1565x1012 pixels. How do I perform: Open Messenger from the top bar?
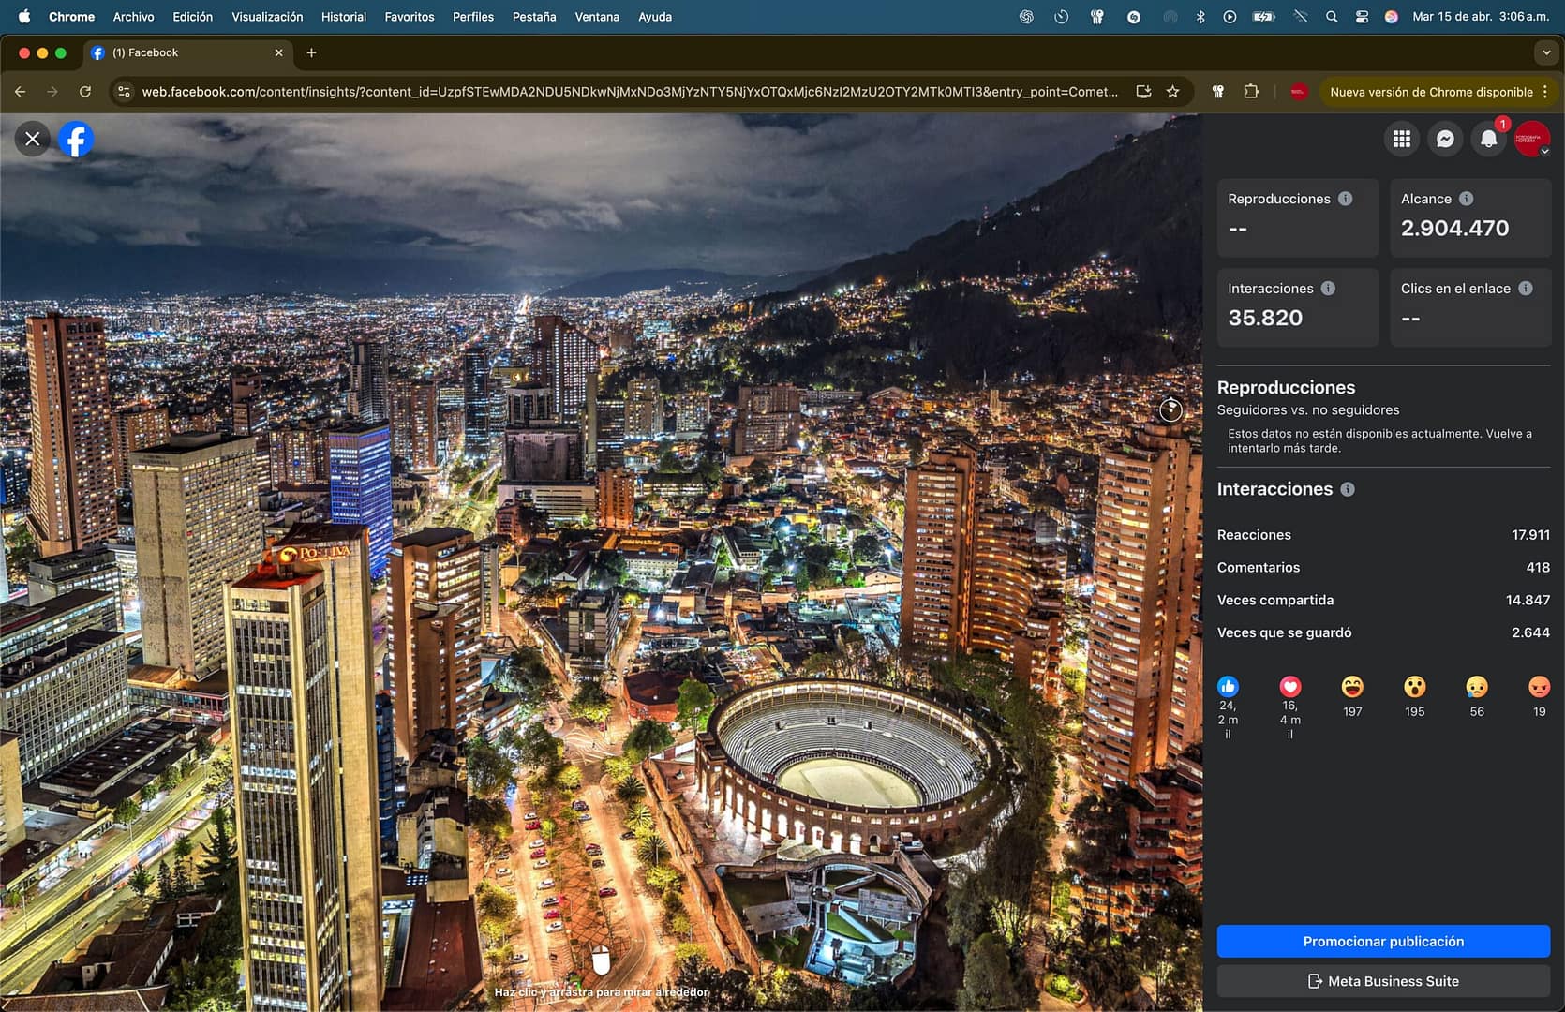1446,139
